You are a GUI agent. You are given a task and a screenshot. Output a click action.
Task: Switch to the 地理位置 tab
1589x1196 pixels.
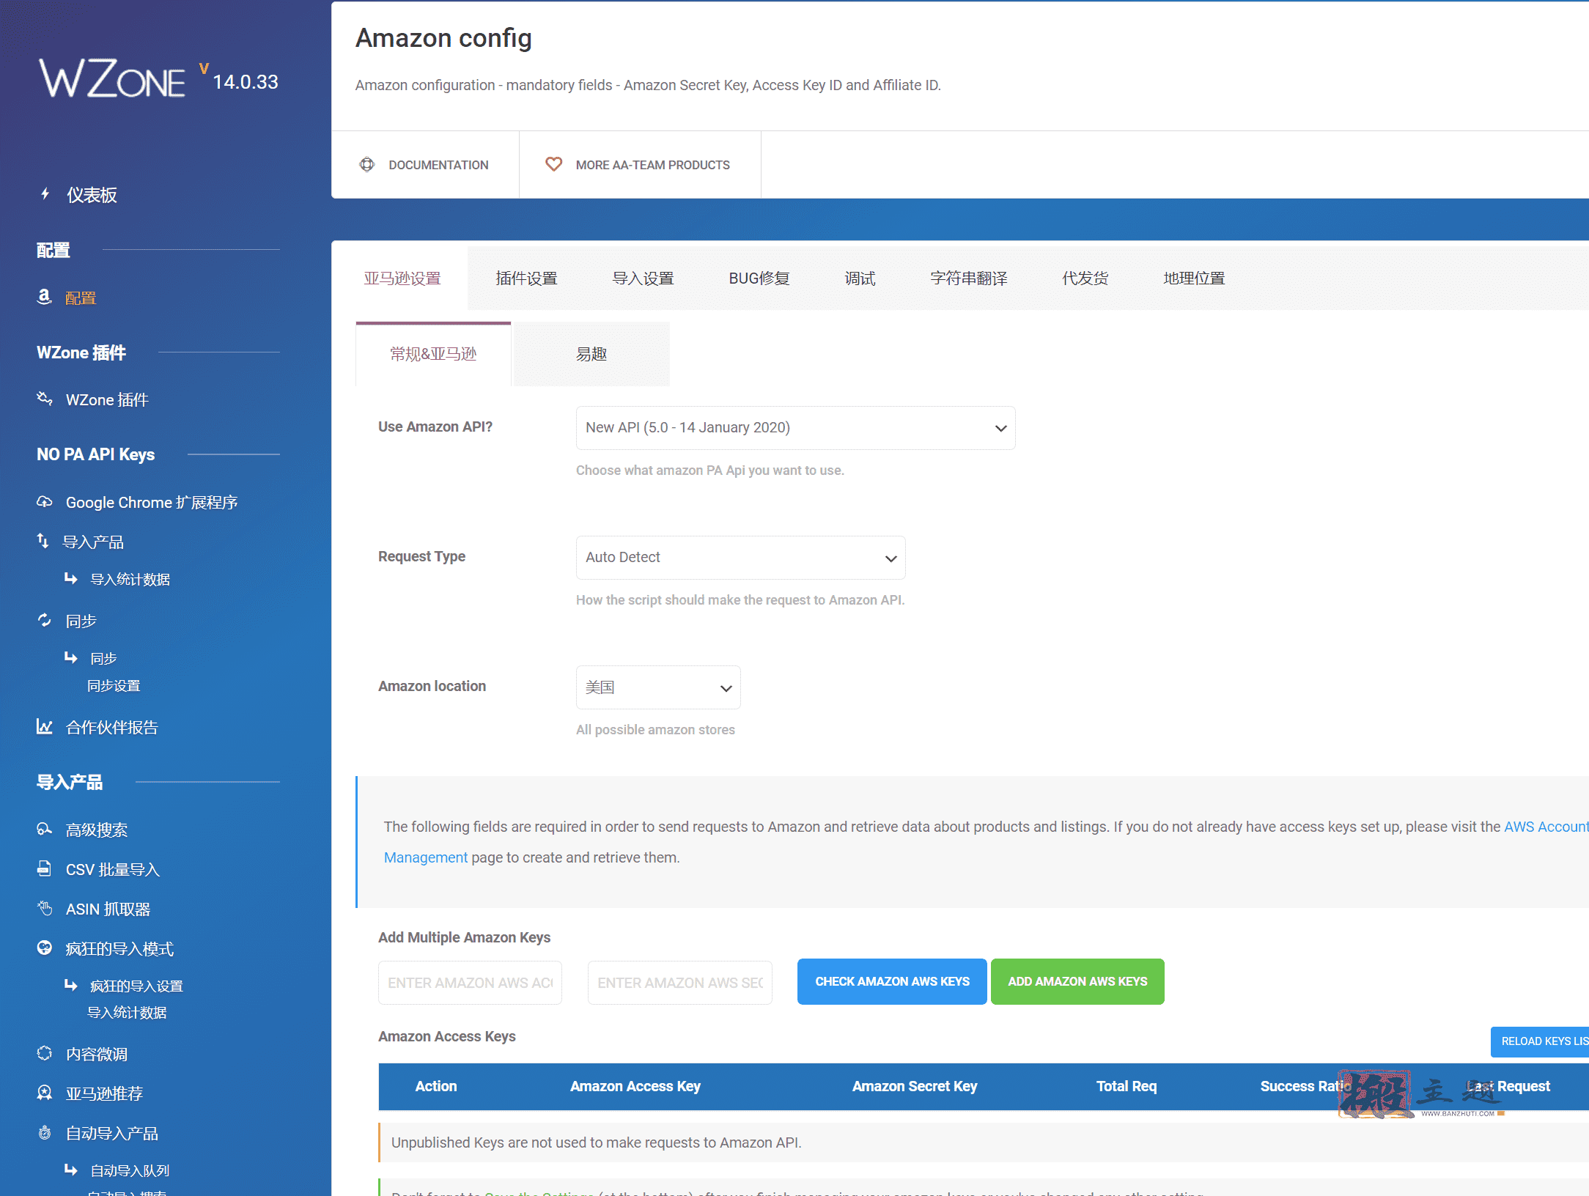1194,278
